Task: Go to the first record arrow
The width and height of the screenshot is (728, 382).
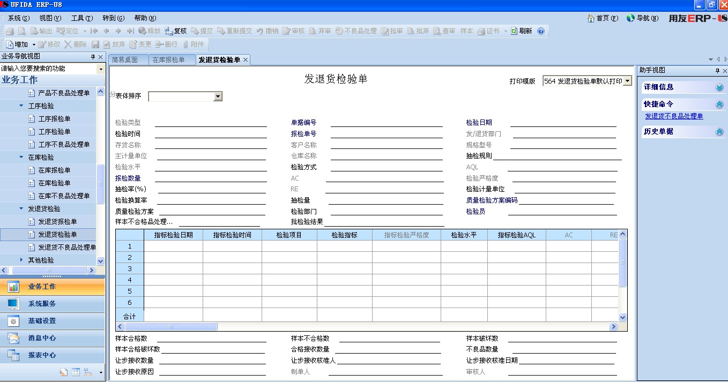Action: (94, 31)
